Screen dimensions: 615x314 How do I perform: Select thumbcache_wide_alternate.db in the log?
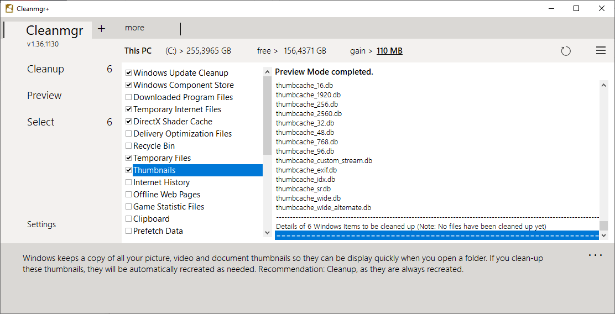pos(324,207)
